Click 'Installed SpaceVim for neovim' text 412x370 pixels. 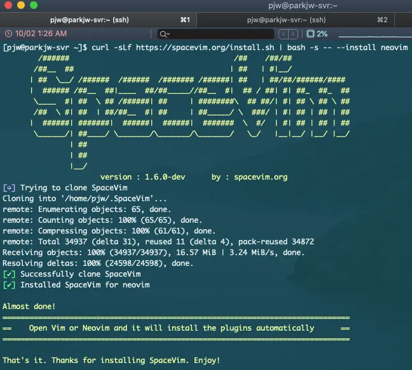[85, 285]
